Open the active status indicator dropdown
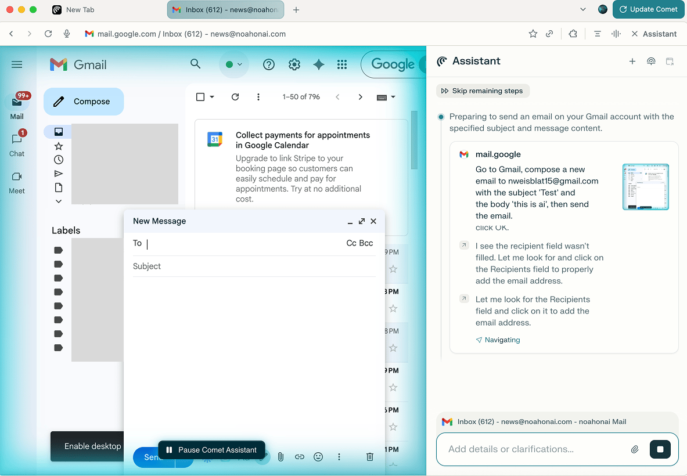Viewport: 687px width, 476px height. pyautogui.click(x=234, y=64)
